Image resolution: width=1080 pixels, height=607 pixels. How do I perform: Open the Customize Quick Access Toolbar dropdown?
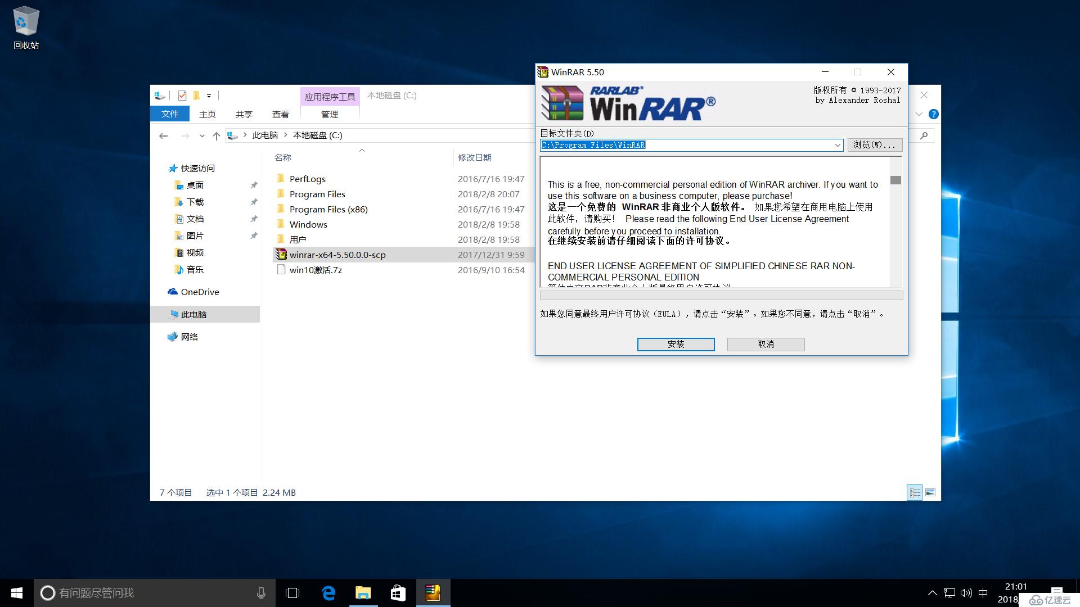tap(209, 96)
